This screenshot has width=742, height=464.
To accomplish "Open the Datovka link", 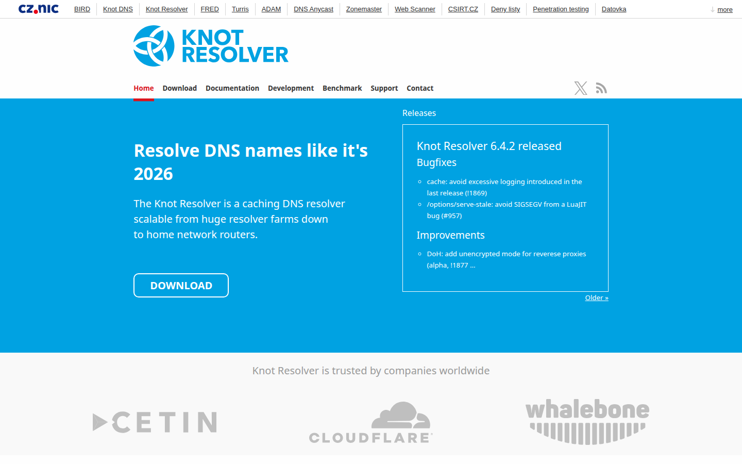I will pos(614,9).
